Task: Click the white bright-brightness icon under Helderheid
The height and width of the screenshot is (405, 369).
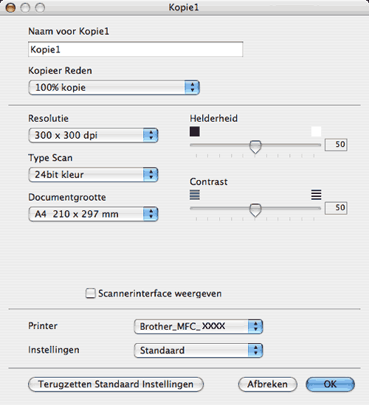Action: 317,131
